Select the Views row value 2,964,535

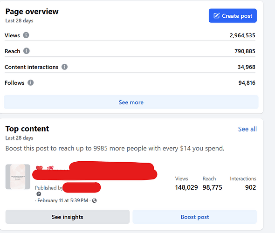242,35
